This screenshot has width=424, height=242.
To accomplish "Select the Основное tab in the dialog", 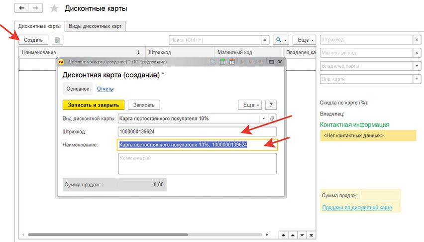I will pyautogui.click(x=78, y=89).
